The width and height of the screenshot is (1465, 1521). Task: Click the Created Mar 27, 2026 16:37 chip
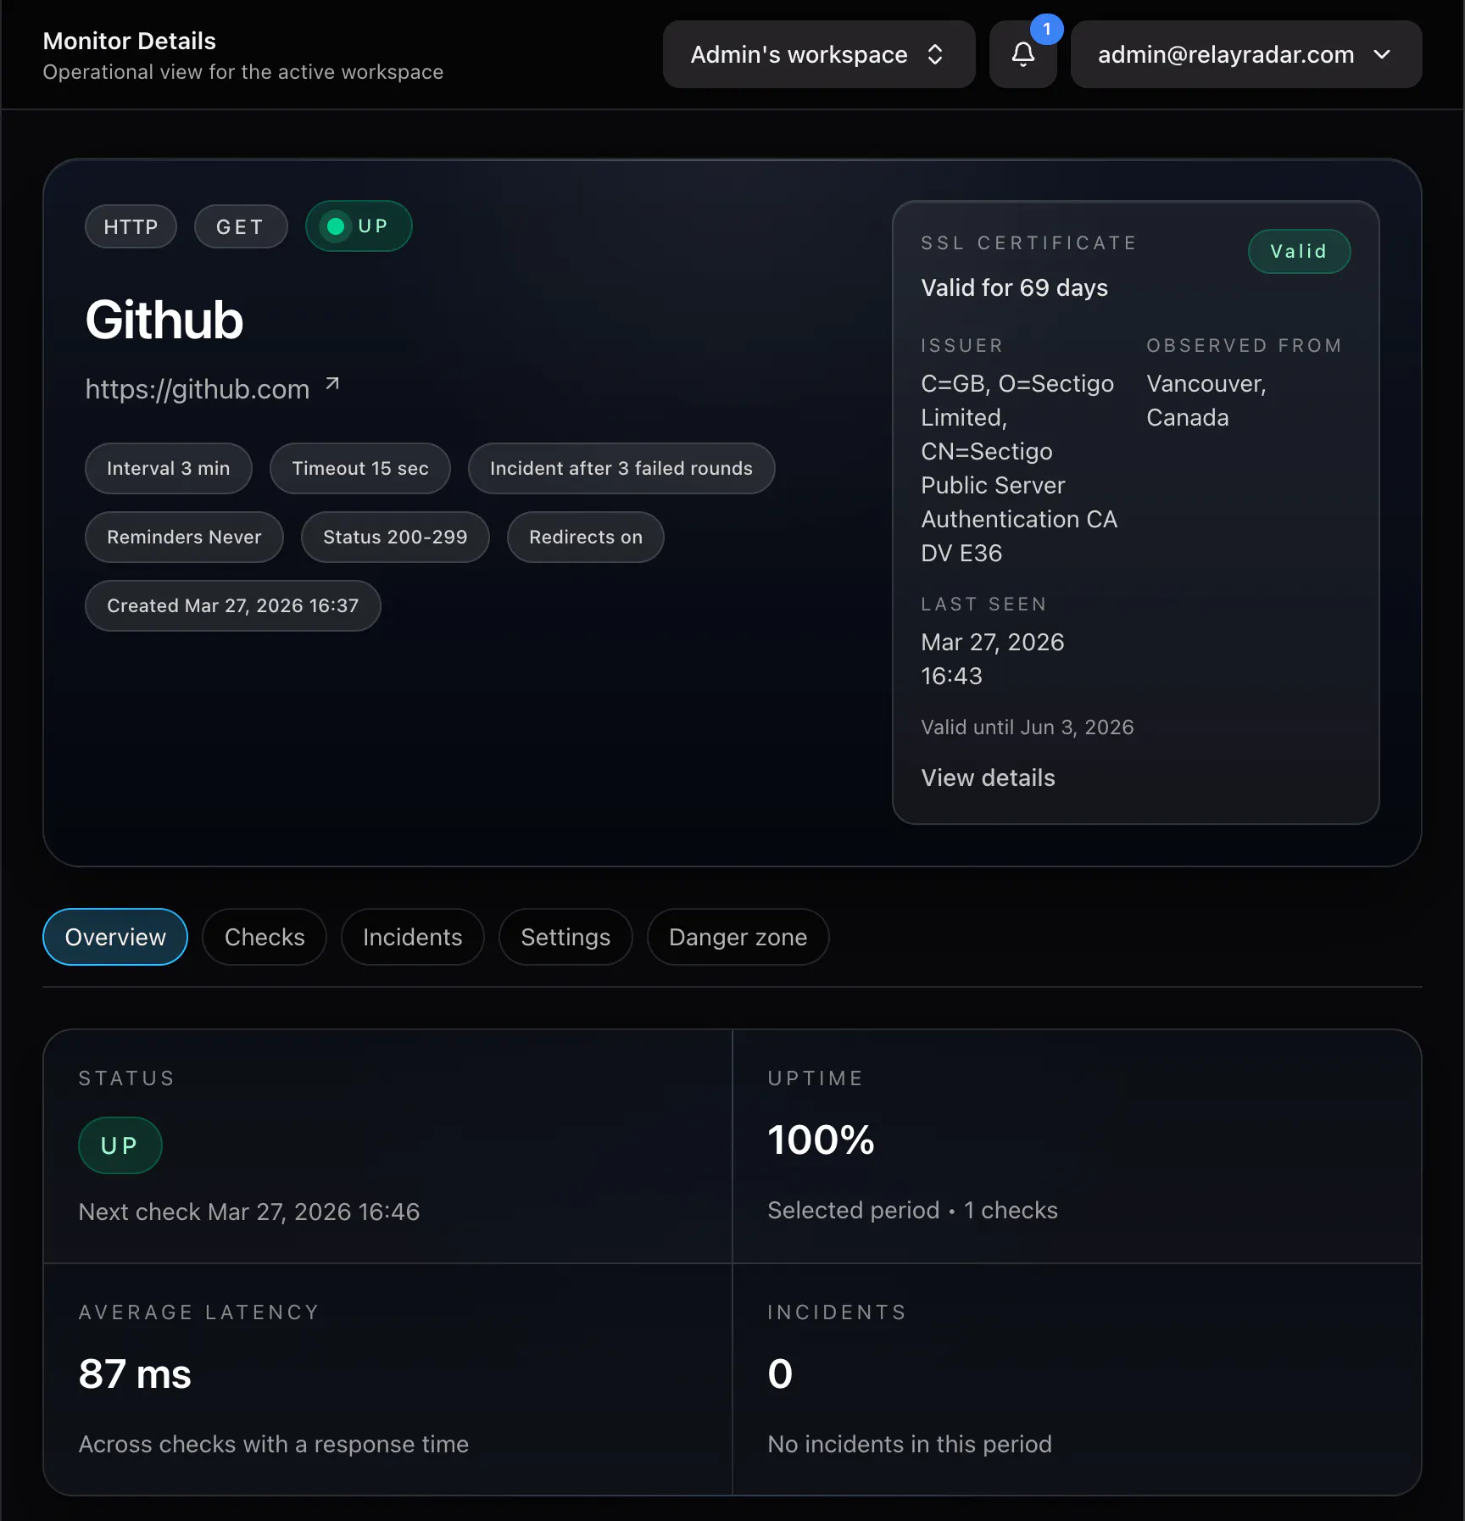[233, 606]
